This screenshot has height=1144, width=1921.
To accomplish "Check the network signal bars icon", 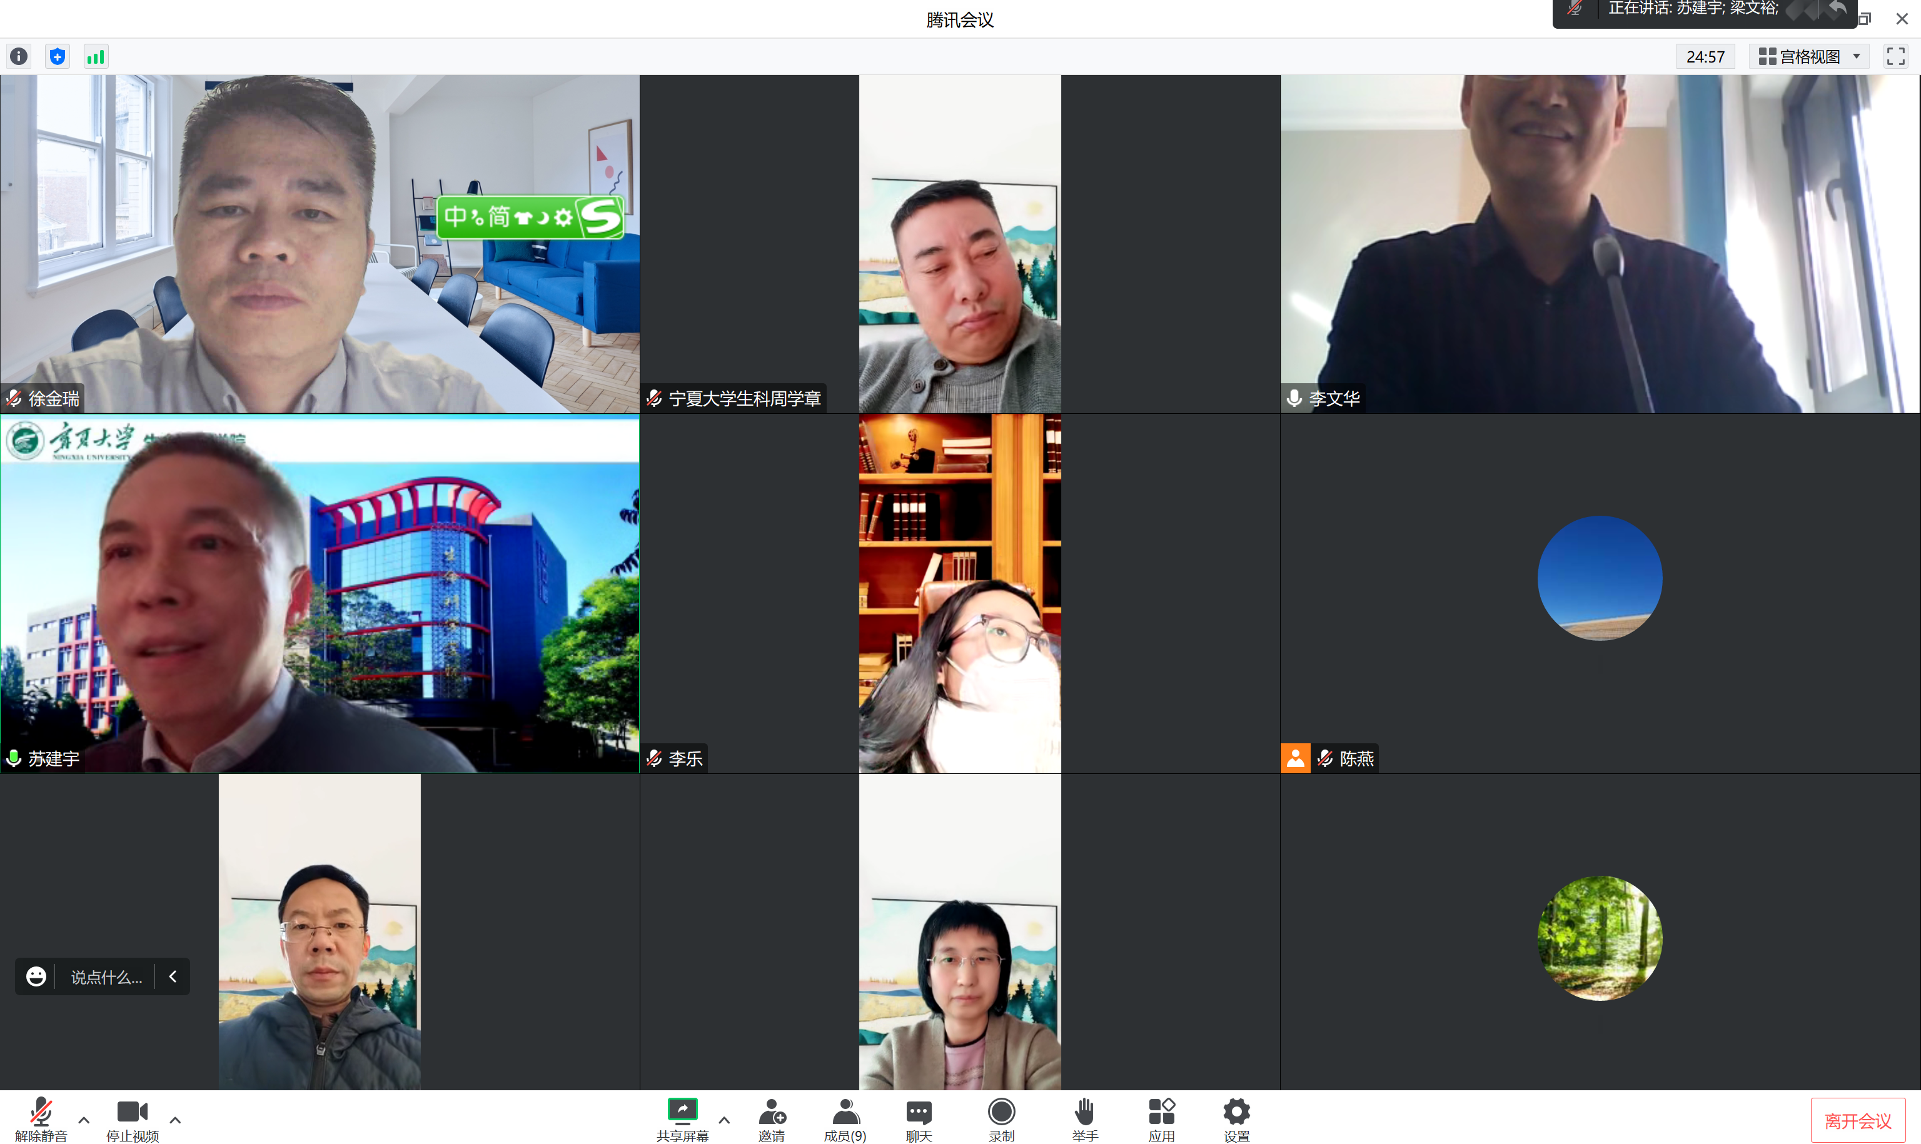I will coord(96,56).
